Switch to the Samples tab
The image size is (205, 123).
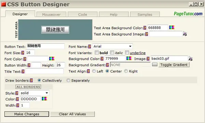pyautogui.click(x=145, y=14)
